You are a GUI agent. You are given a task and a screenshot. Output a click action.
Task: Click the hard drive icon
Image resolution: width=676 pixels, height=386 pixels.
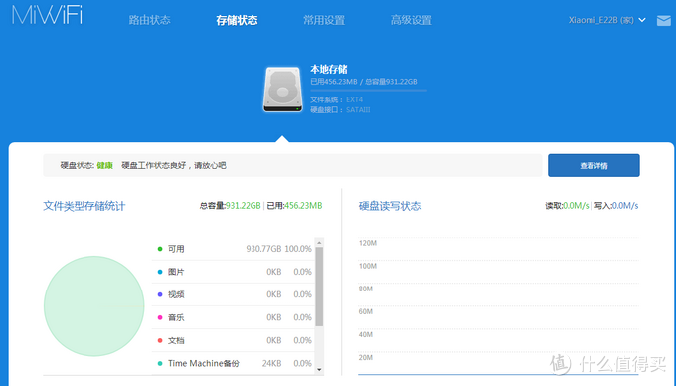(x=282, y=90)
